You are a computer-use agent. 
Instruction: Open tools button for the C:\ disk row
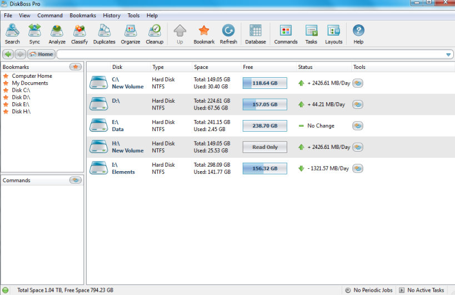click(x=358, y=83)
